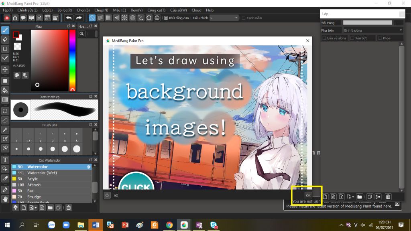The image size is (411, 231).
Task: Close the MediBang Paint Pro ad dialog
Action: pyautogui.click(x=308, y=41)
